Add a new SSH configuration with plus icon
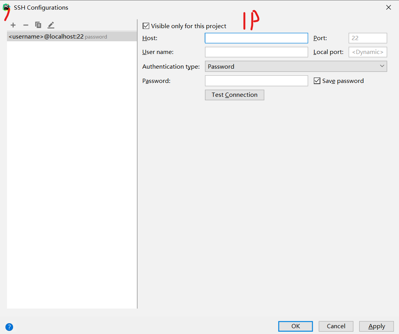Image resolution: width=399 pixels, height=334 pixels. pos(13,25)
